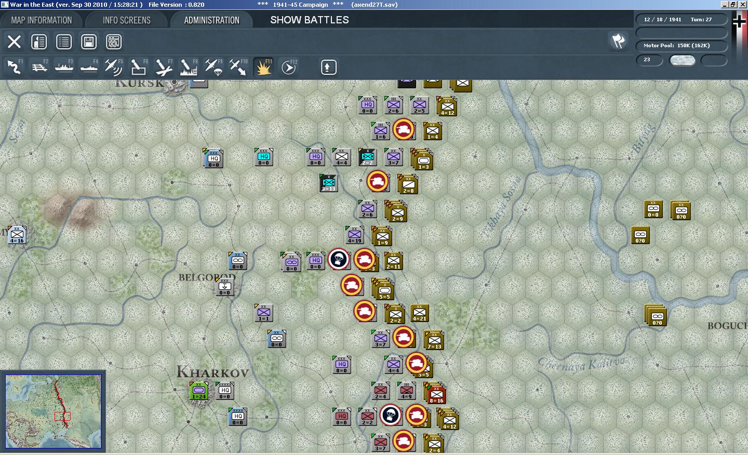
Task: Activate the F5 air recon icon
Action: click(114, 67)
